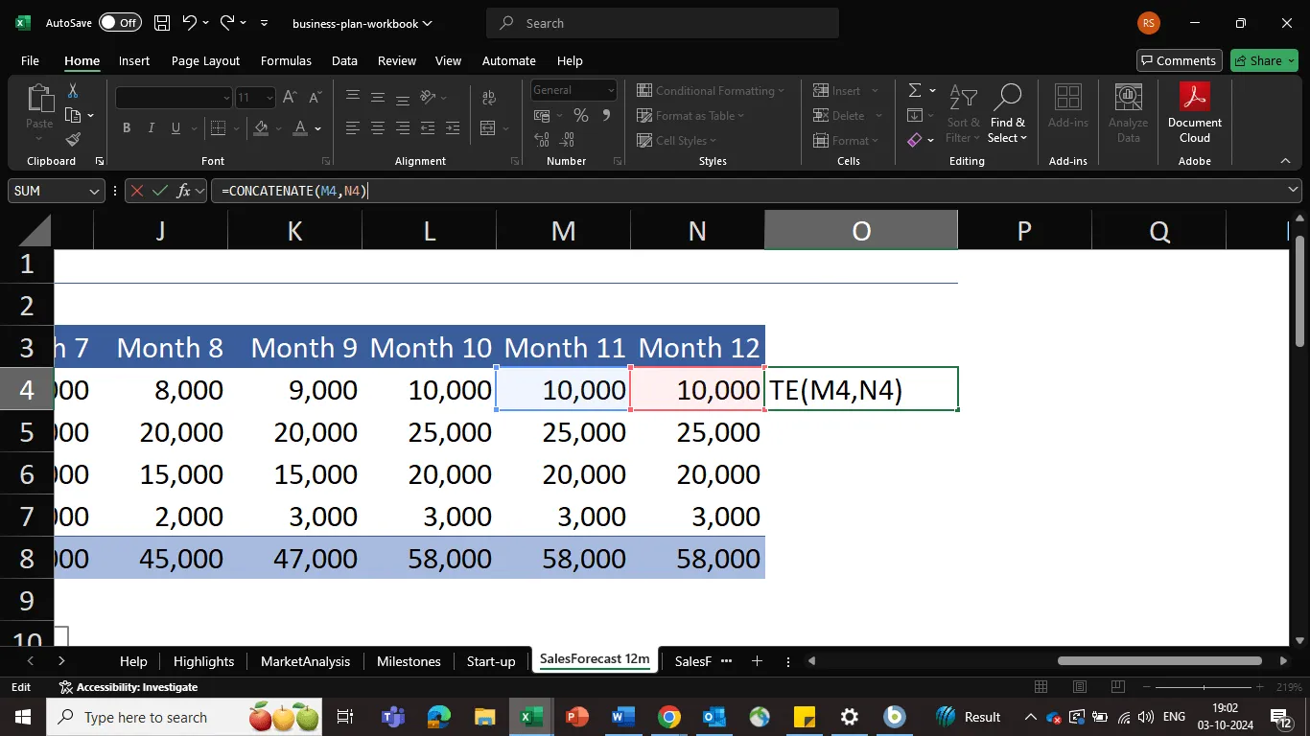Click the Insert cells button
Image resolution: width=1310 pixels, height=736 pixels.
837,90
